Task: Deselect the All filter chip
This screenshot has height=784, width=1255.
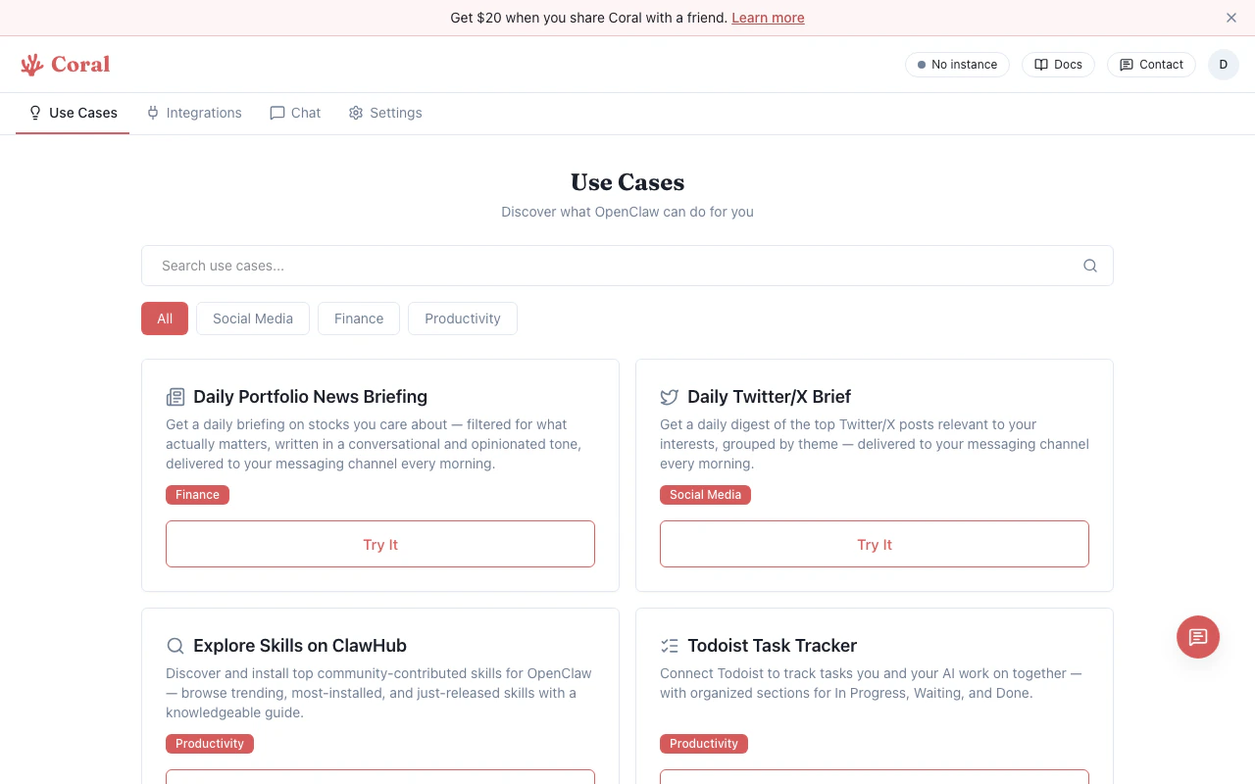Action: (x=164, y=318)
